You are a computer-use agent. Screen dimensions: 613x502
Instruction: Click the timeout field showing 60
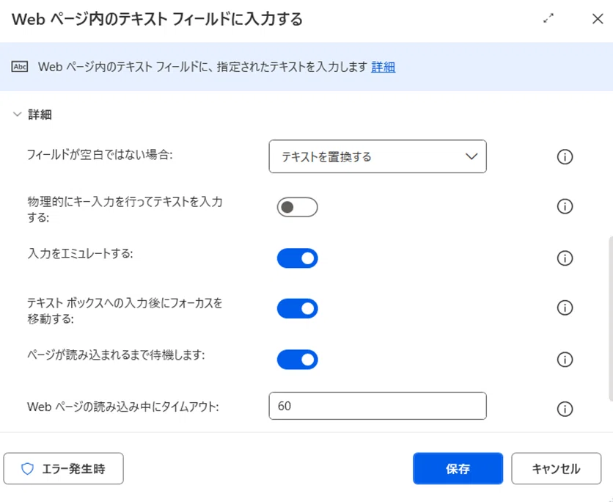pos(378,406)
